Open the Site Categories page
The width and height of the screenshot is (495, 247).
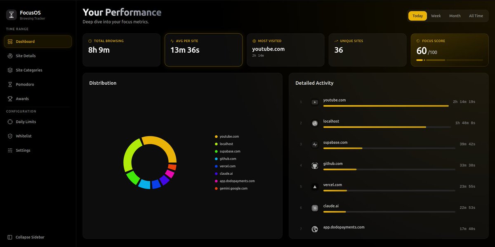(38, 70)
